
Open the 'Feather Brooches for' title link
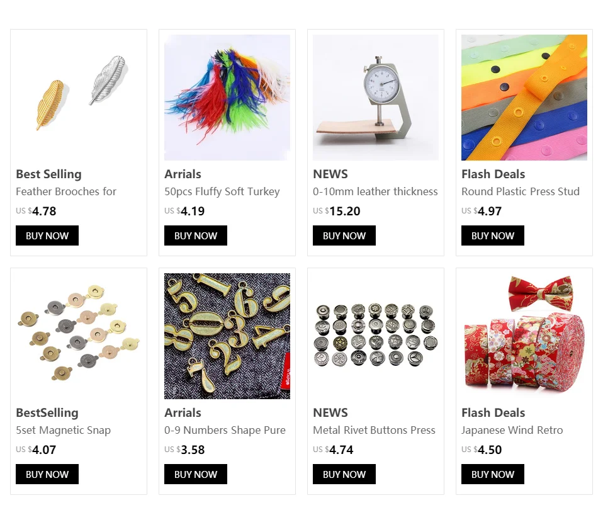(65, 191)
